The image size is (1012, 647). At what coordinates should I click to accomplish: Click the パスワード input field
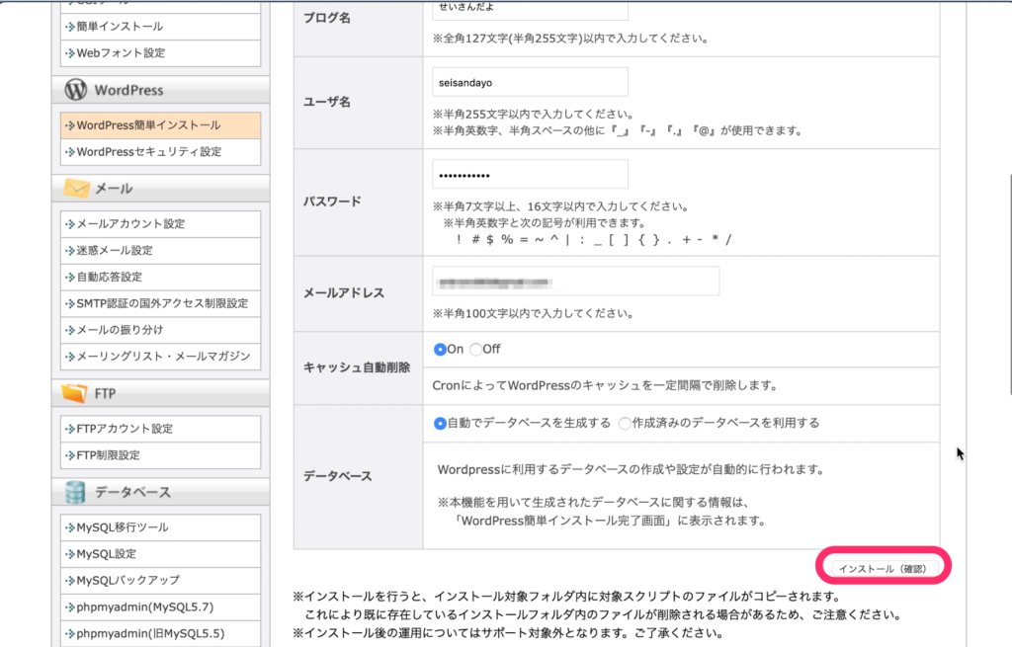530,174
